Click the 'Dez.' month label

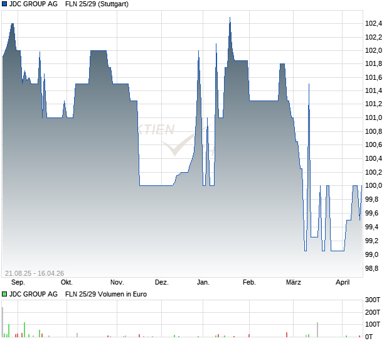click(x=162, y=283)
